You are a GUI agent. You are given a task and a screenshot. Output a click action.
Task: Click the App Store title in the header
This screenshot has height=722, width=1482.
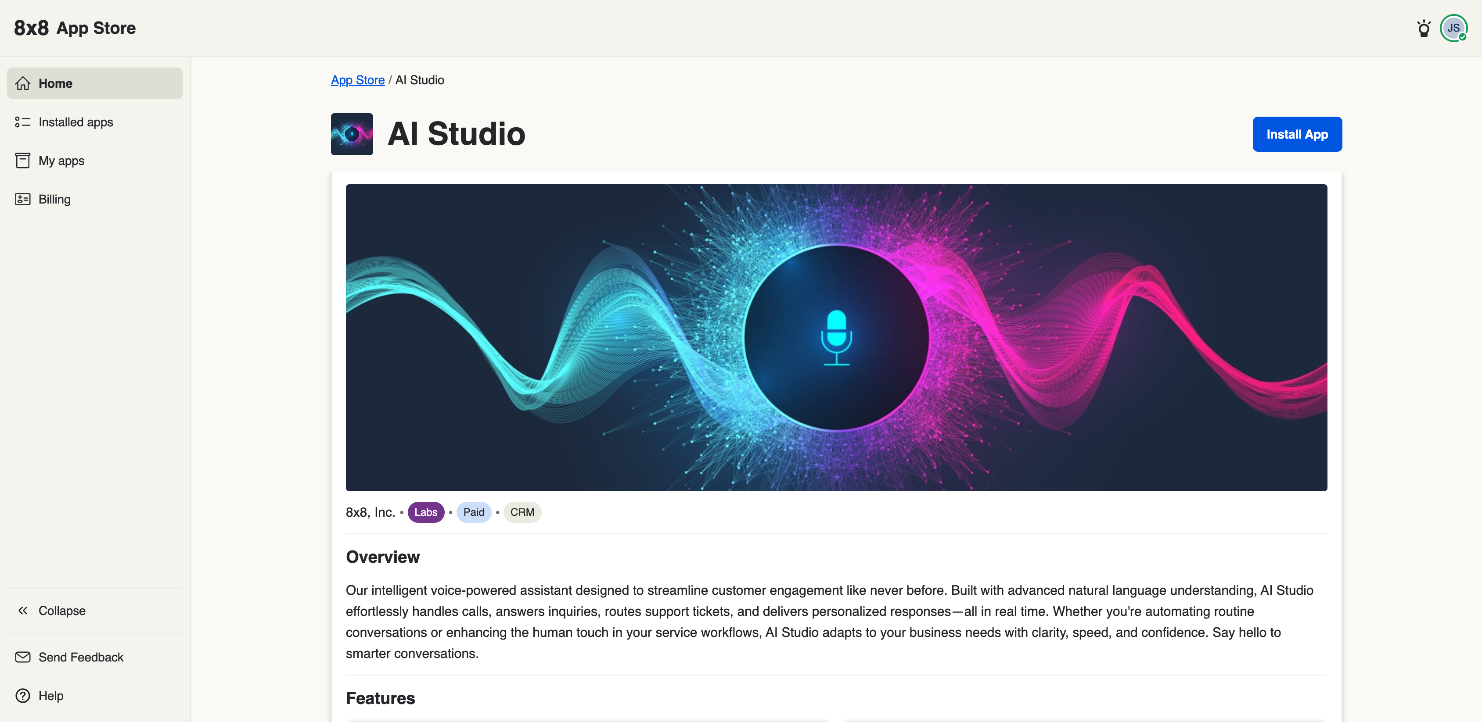point(96,28)
